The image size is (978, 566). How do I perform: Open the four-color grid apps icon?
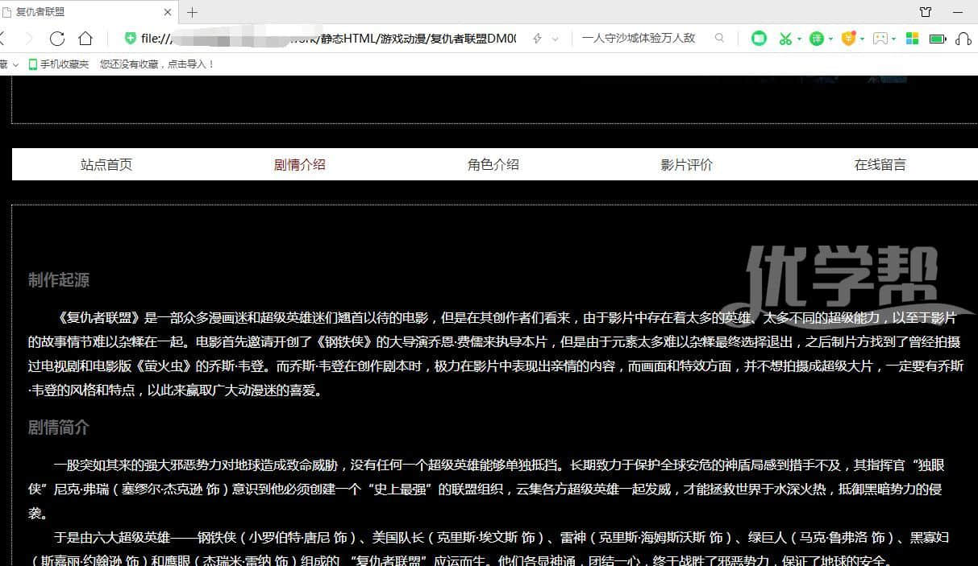coord(912,39)
